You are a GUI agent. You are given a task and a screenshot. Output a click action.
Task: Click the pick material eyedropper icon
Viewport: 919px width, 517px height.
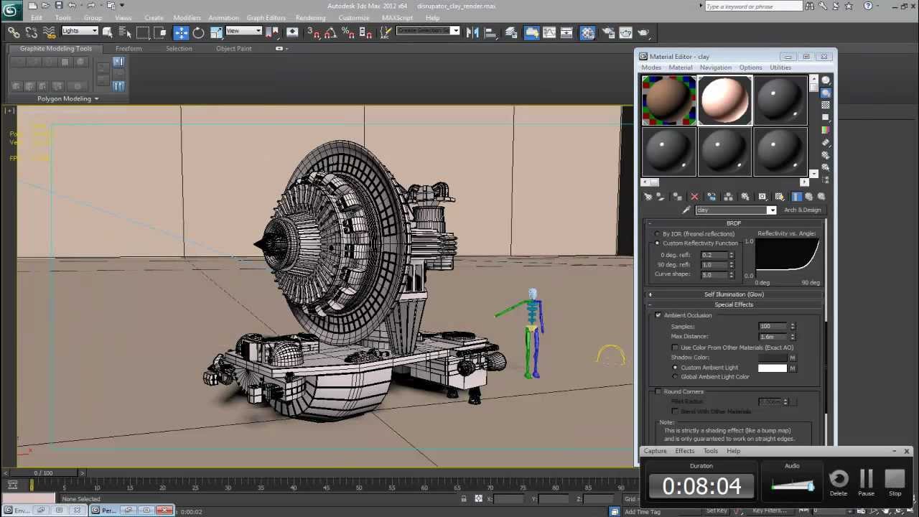point(686,210)
